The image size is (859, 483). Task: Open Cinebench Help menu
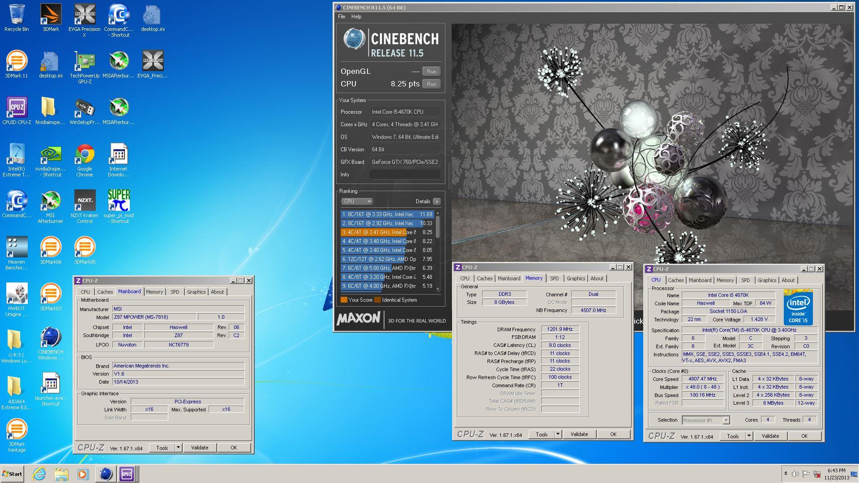(x=356, y=17)
